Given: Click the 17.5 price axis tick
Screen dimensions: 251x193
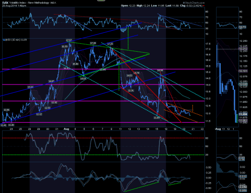Looking at the screenshot, I should coord(208,44).
